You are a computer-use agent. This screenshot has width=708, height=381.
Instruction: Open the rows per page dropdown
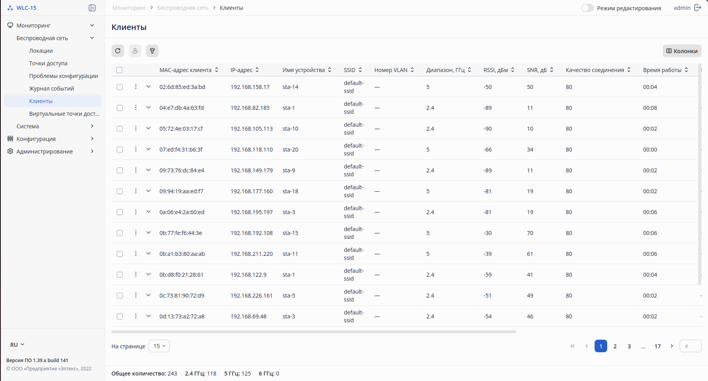click(159, 346)
